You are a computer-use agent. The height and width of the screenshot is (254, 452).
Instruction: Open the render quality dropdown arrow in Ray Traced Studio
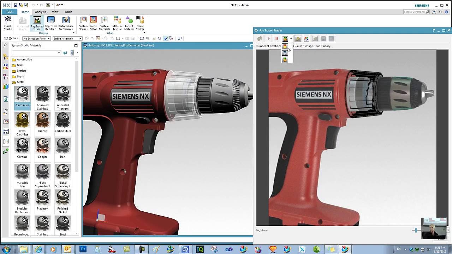(x=291, y=39)
